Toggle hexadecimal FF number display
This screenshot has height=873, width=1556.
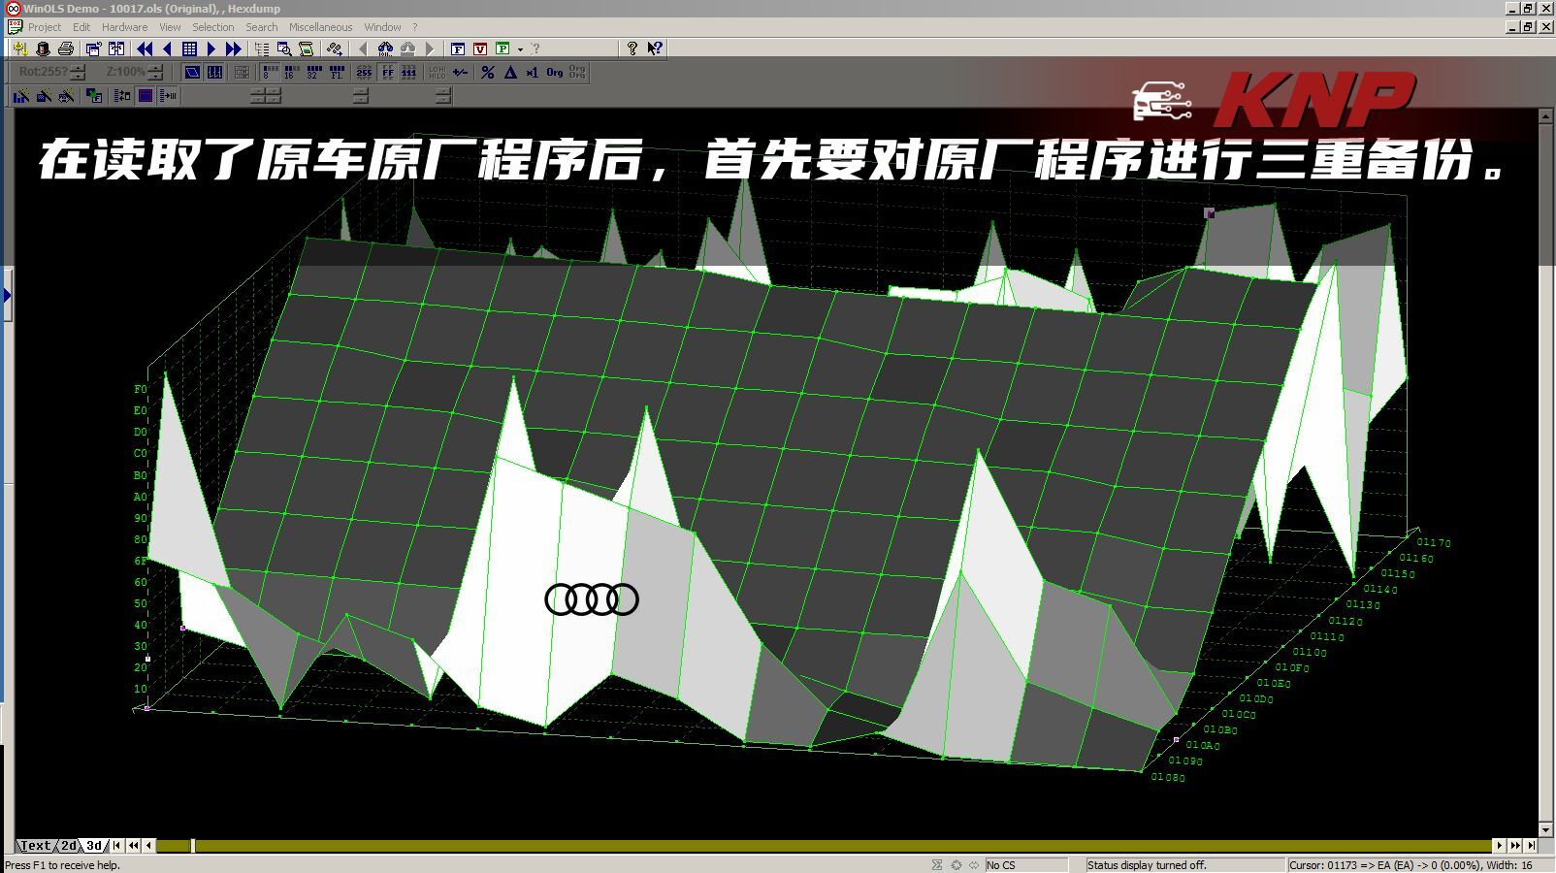(x=387, y=72)
